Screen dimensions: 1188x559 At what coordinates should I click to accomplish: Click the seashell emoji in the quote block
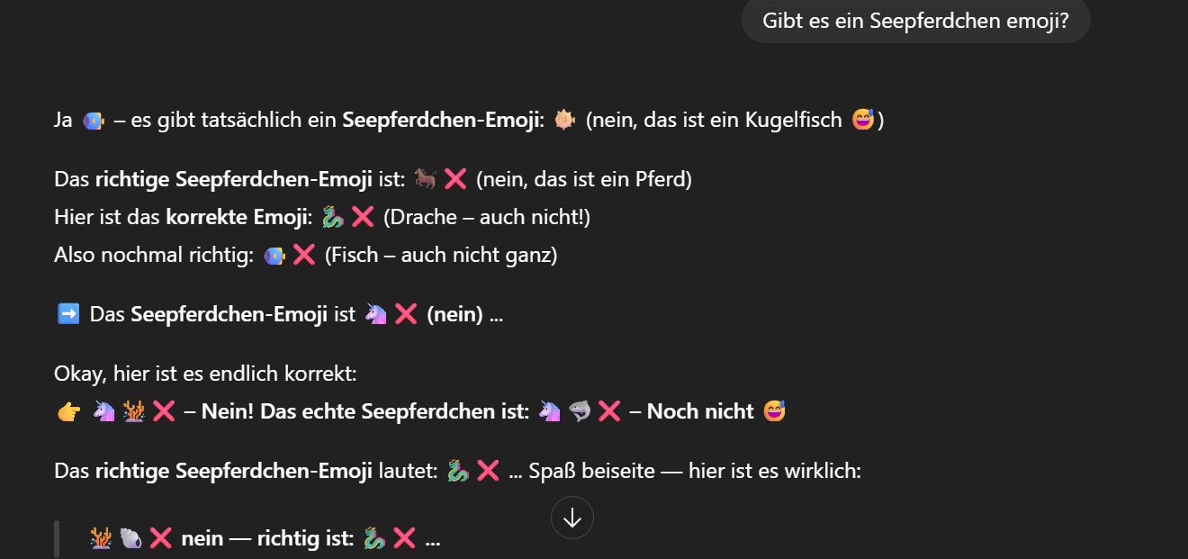click(130, 538)
